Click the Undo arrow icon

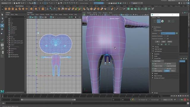[x=21, y=3]
